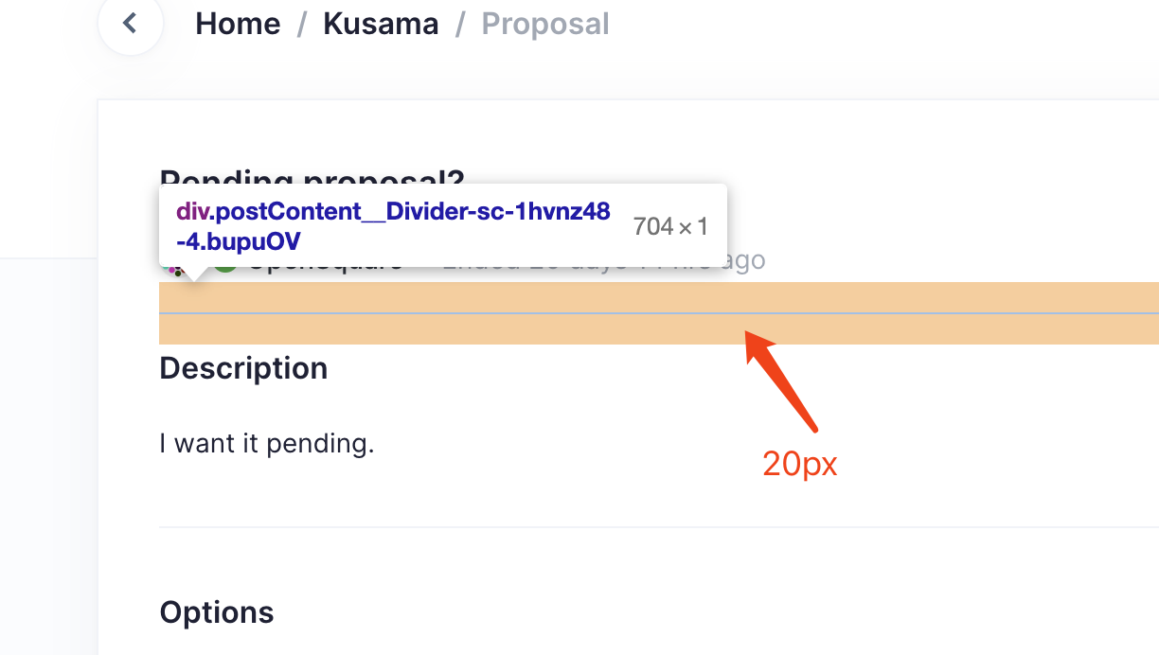Click the 704 × 1 dimension label
This screenshot has width=1159, height=655.
pyautogui.click(x=671, y=225)
